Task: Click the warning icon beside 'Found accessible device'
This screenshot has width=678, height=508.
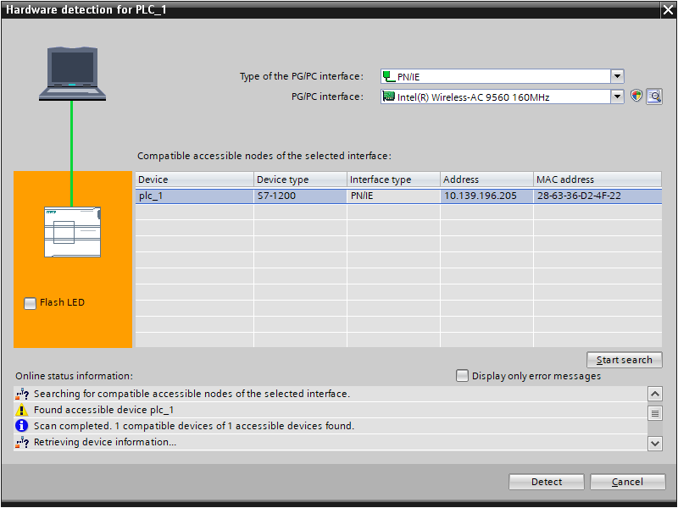Action: (22, 410)
